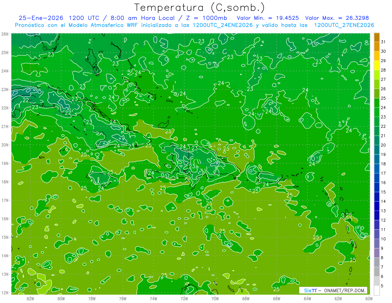
Task: Click the 70W longitude axis label
Action: [215, 298]
